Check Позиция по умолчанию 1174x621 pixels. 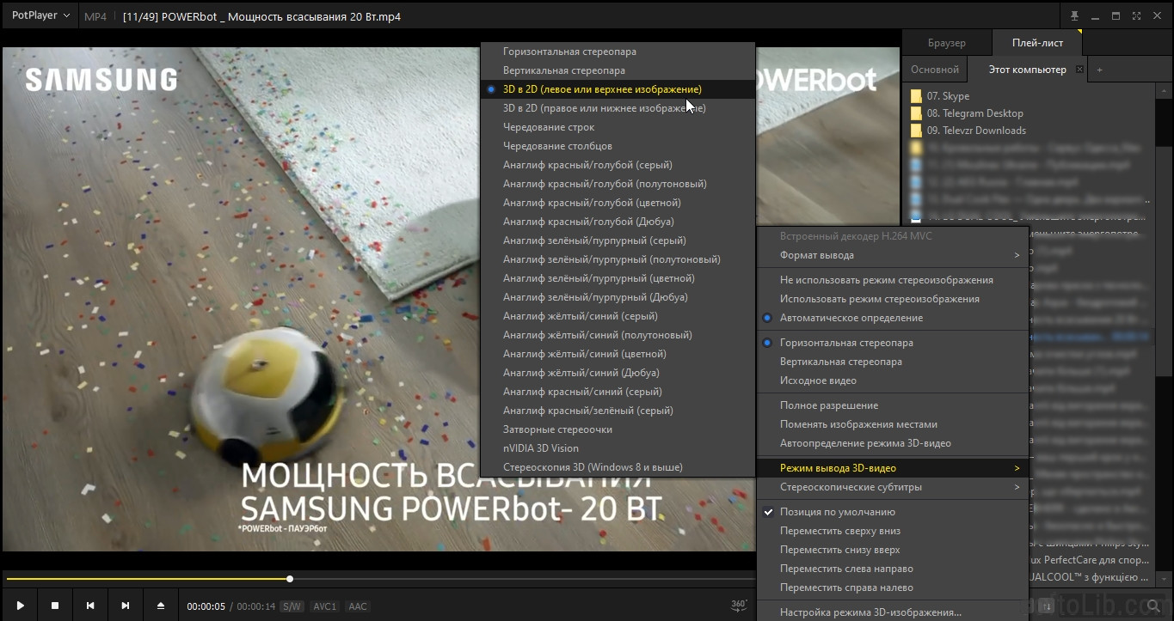(893, 512)
